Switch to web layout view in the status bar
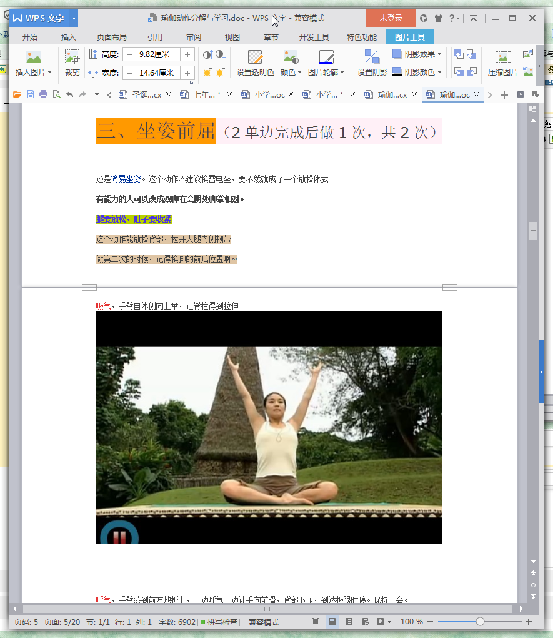 (366, 622)
